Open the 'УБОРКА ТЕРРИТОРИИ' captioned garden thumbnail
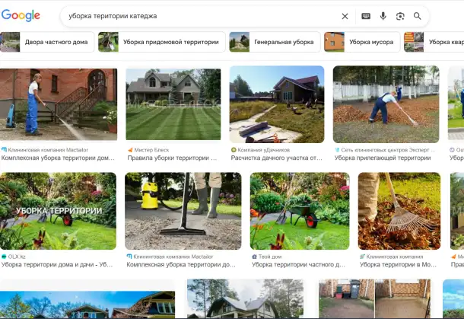464x319 pixels. click(x=59, y=211)
